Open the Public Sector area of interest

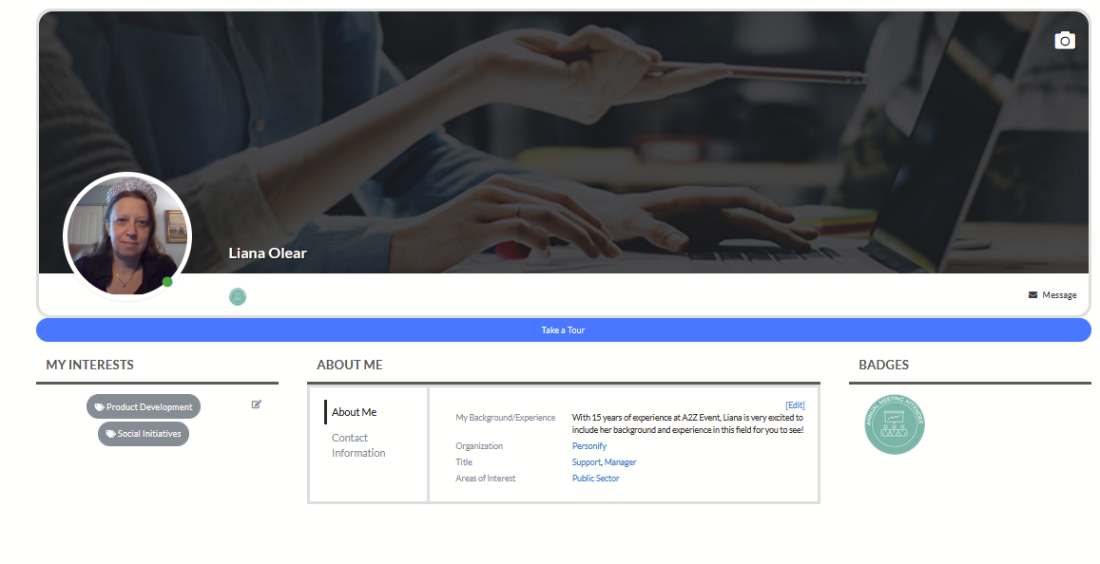click(595, 479)
